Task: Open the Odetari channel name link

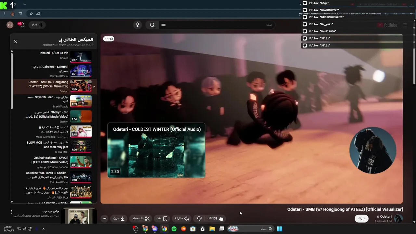Action: (386, 216)
